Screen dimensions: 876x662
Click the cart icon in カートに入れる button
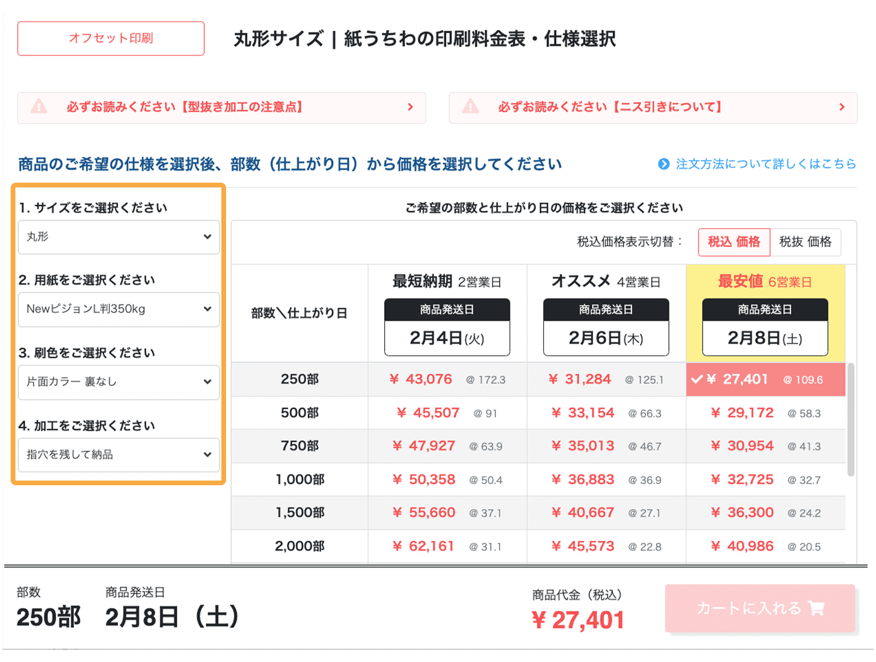pos(816,608)
